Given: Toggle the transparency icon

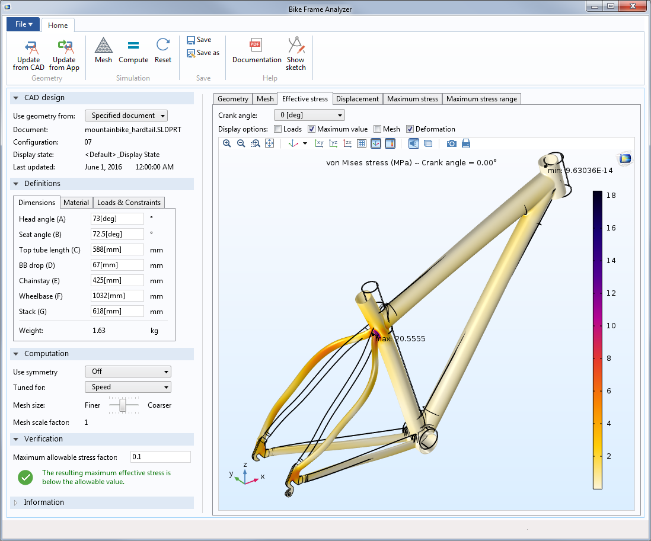Looking at the screenshot, I should [428, 143].
